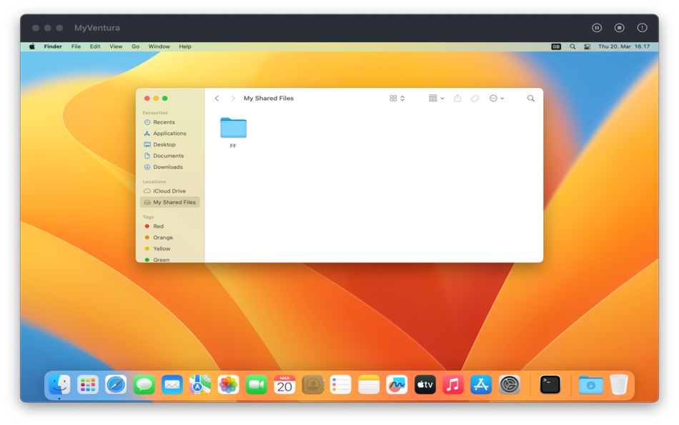Open the Edit menu

[95, 47]
